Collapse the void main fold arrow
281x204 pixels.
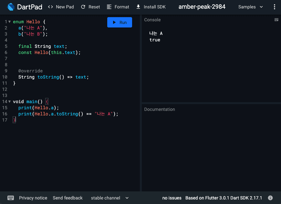coord(9,102)
